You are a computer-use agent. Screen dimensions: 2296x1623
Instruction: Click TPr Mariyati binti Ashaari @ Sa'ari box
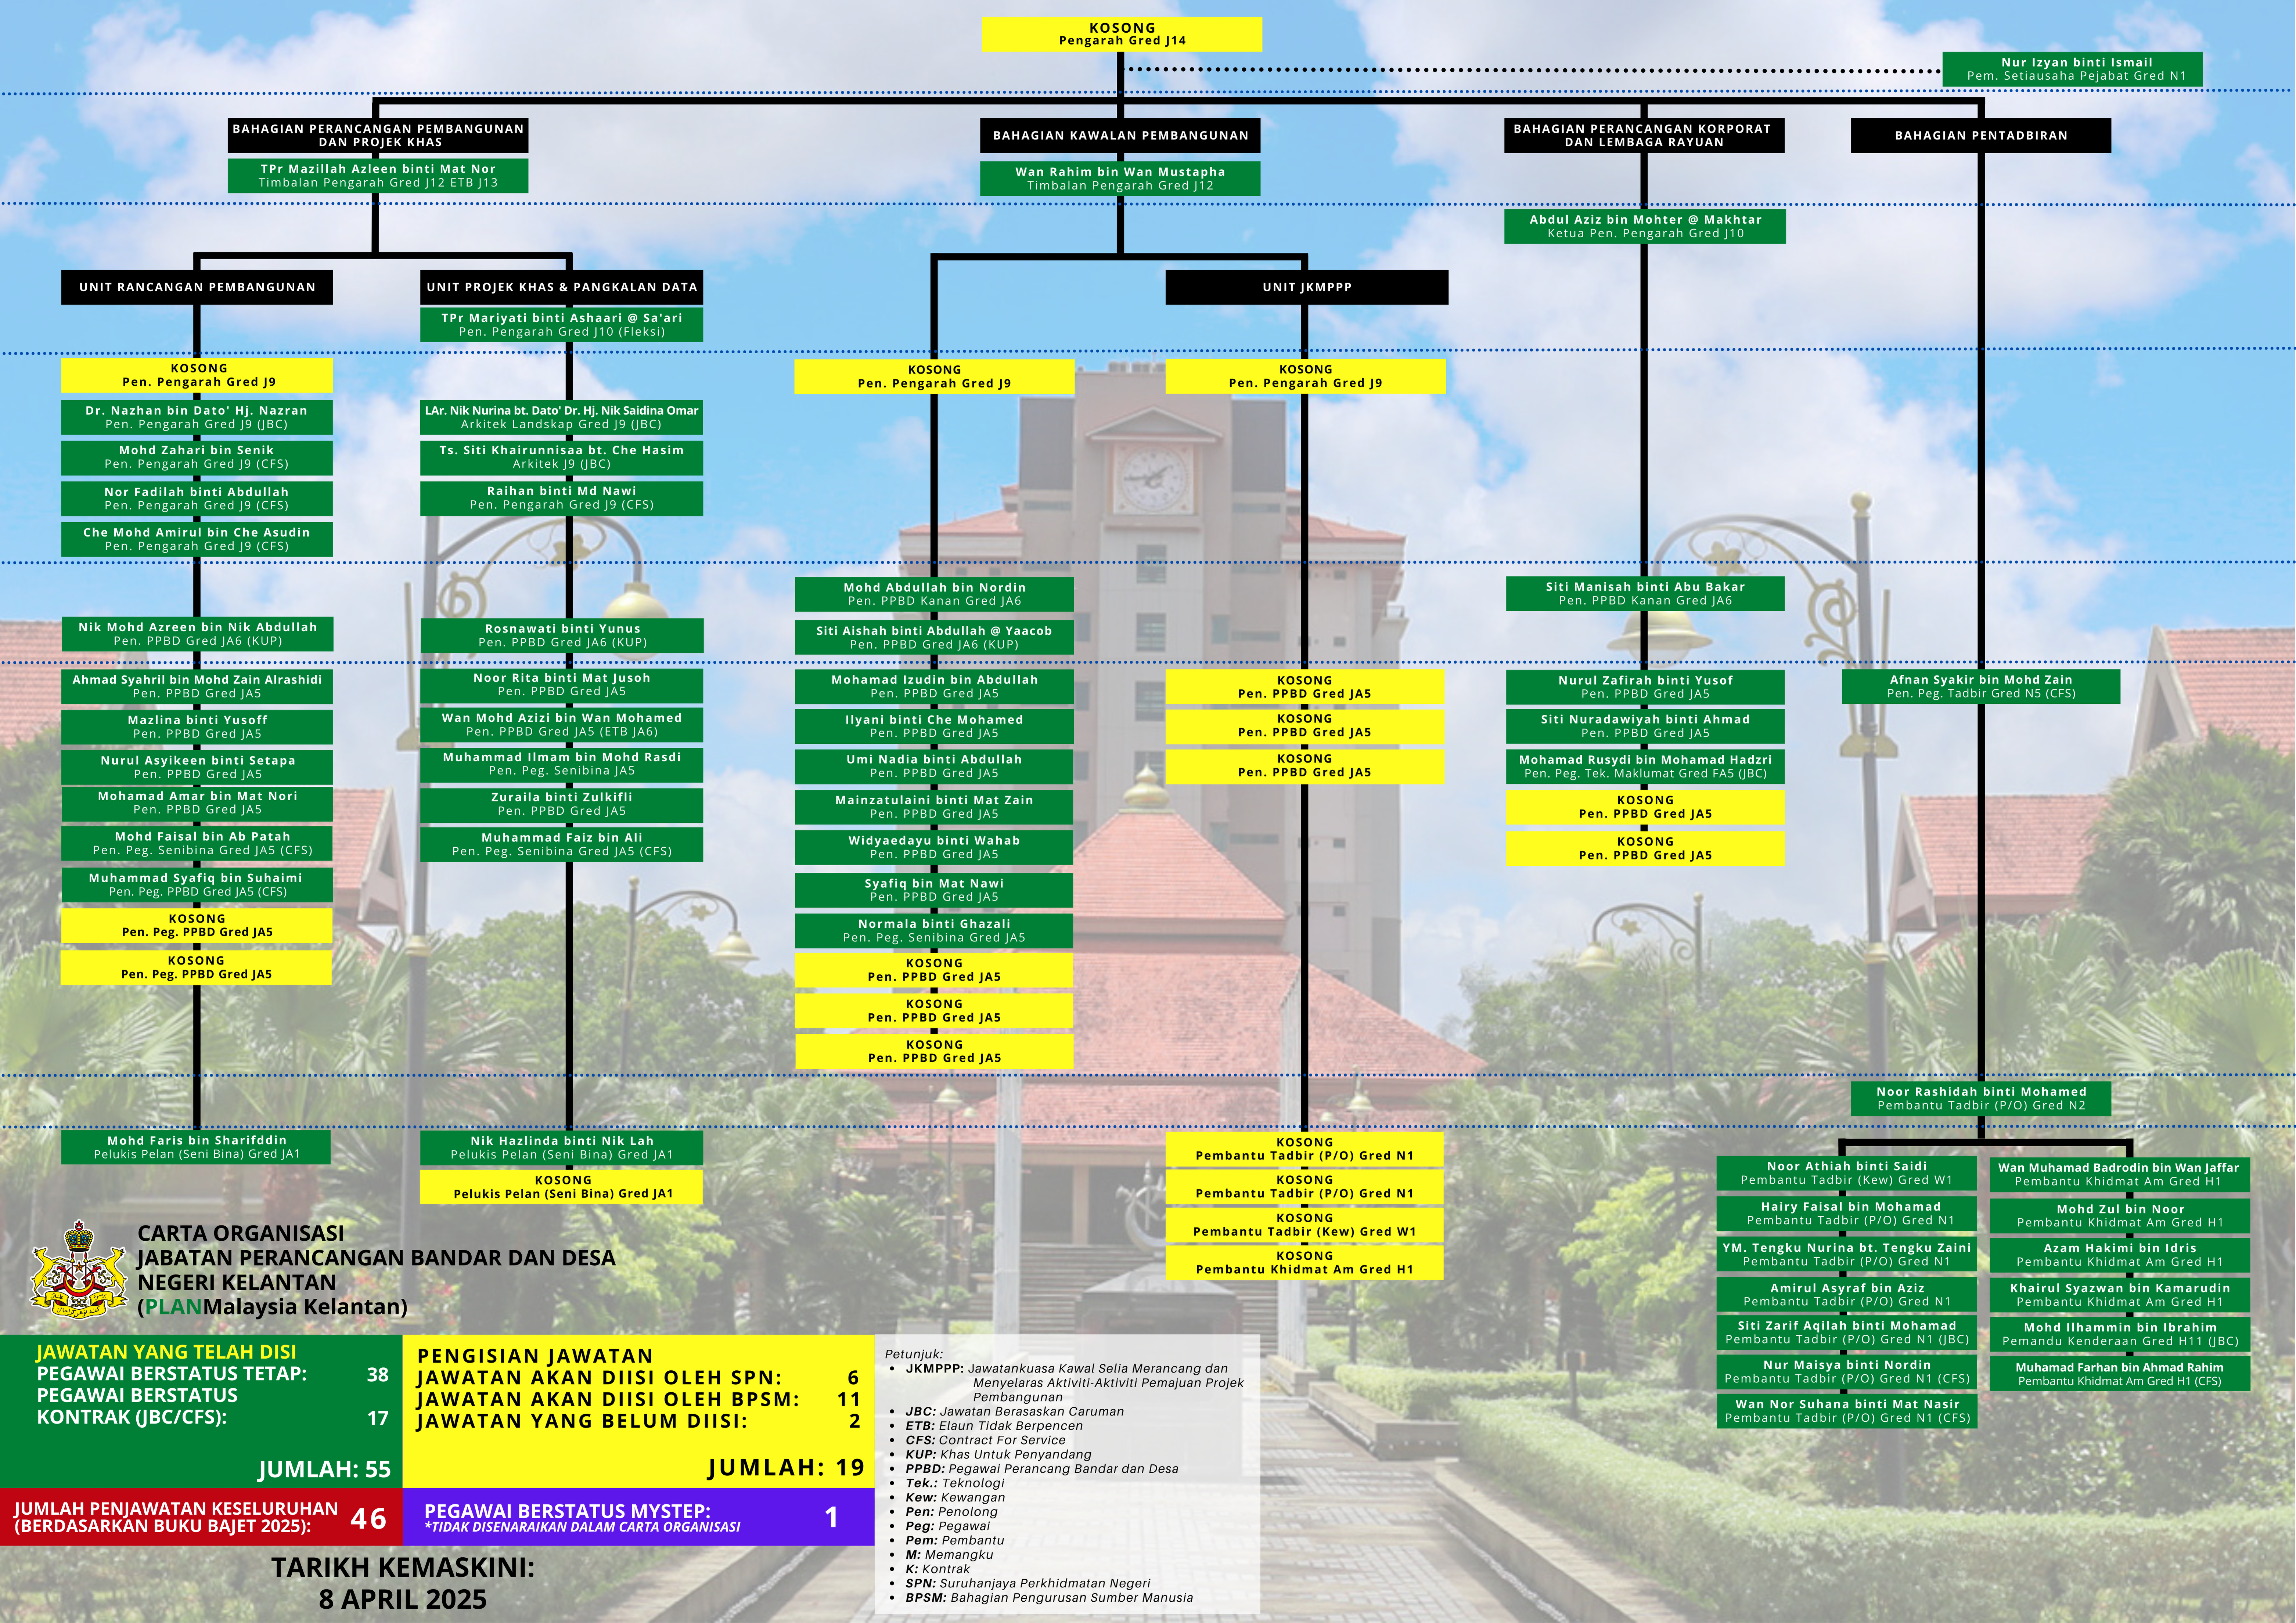[561, 325]
